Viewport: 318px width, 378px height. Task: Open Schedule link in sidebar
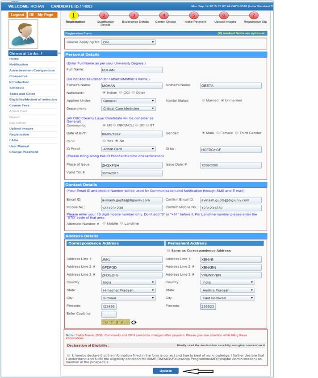[x=17, y=88]
